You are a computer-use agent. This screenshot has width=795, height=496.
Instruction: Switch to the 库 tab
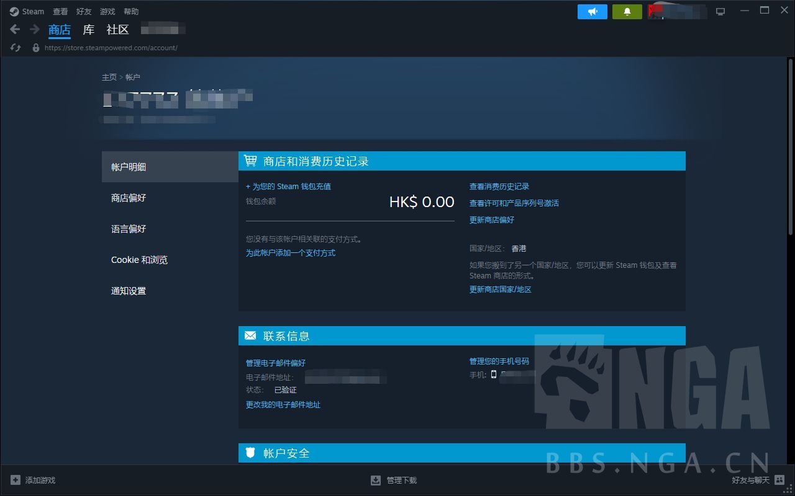[x=88, y=29]
